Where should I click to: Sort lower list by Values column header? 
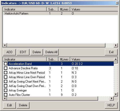click(92, 59)
